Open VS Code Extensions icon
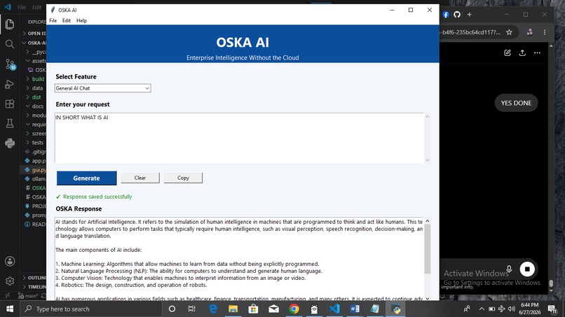Image resolution: width=565 pixels, height=317 pixels. tap(10, 104)
